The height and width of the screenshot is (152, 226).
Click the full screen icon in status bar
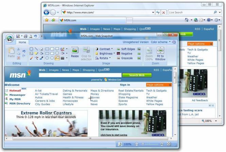(169, 144)
